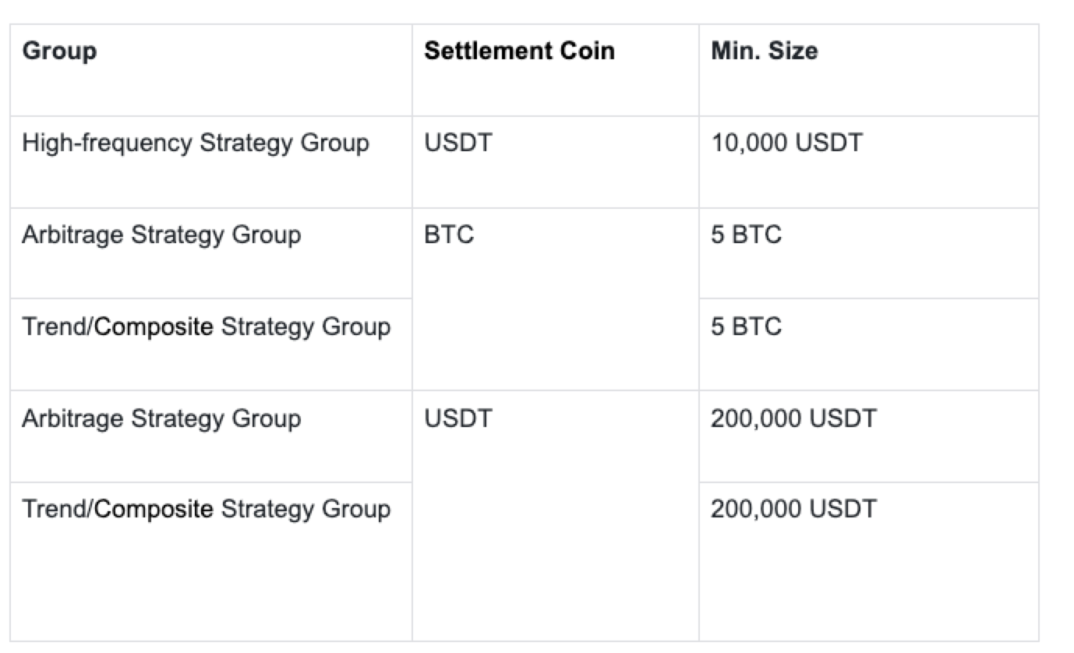The image size is (1074, 653).
Task: Click Arbitrage Strategy Group with 5 BTC minimum
Action: click(x=211, y=253)
